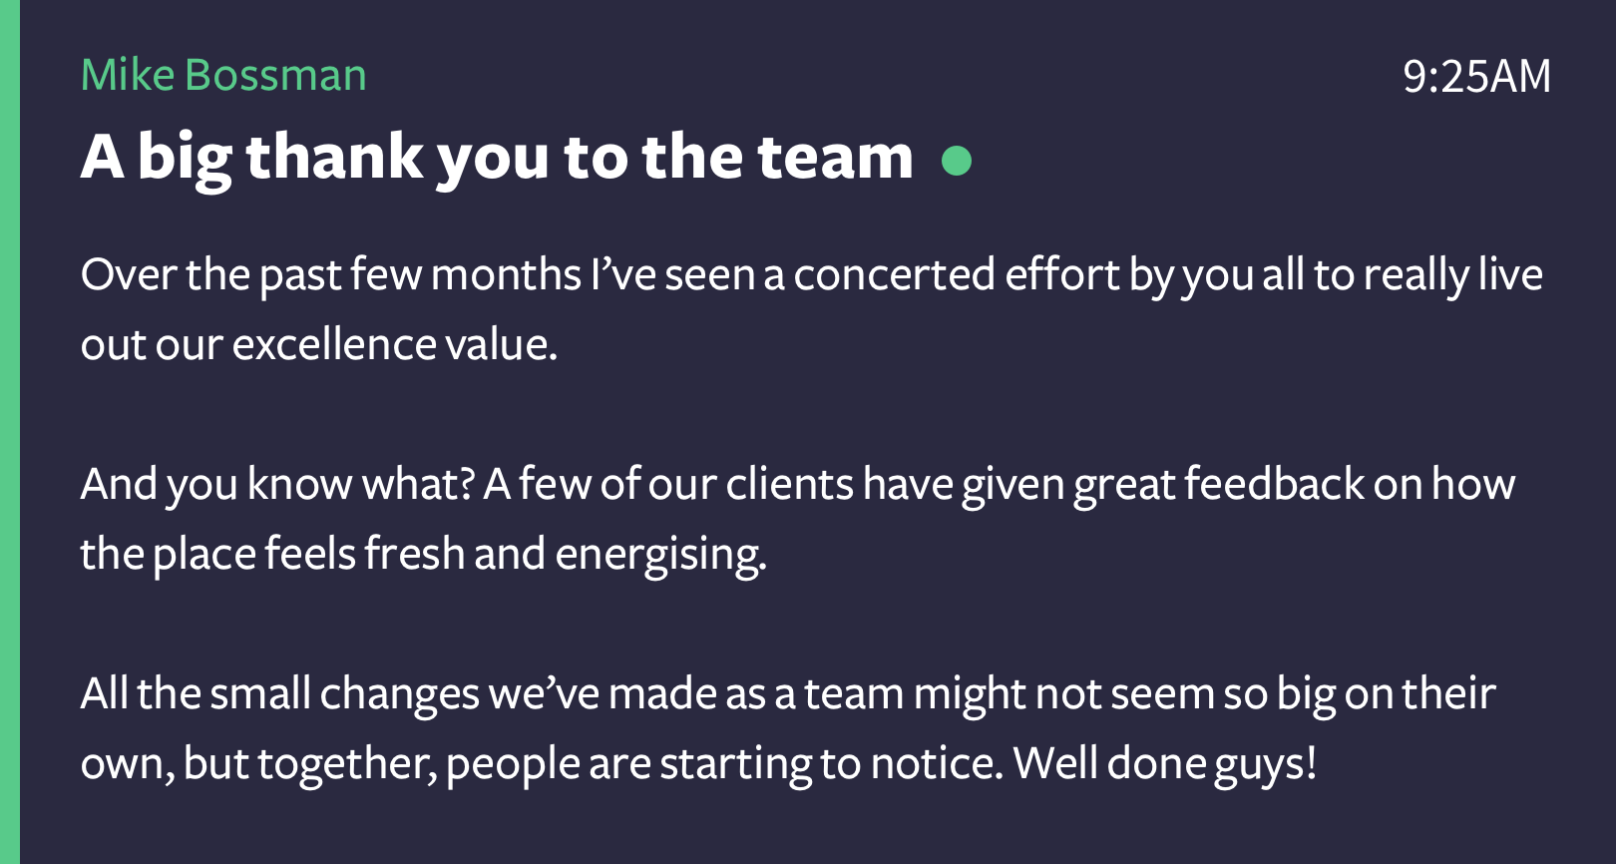Image resolution: width=1616 pixels, height=864 pixels.
Task: Click the line starting All the small changes
Action: click(x=788, y=693)
